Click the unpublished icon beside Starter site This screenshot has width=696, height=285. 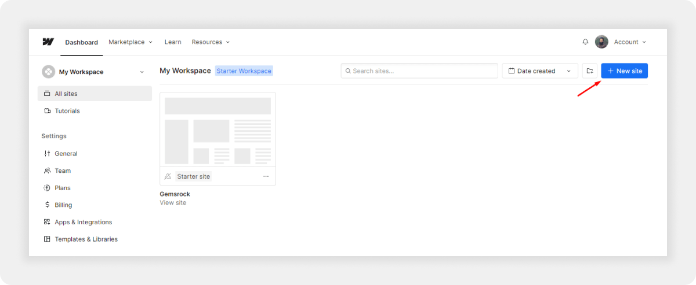(168, 176)
